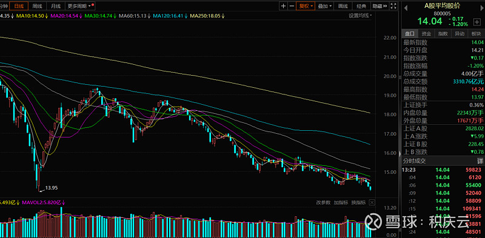This screenshot has height=238, width=485.
Task: Click the 13.20 volume axis label
Action: pos(389,208)
